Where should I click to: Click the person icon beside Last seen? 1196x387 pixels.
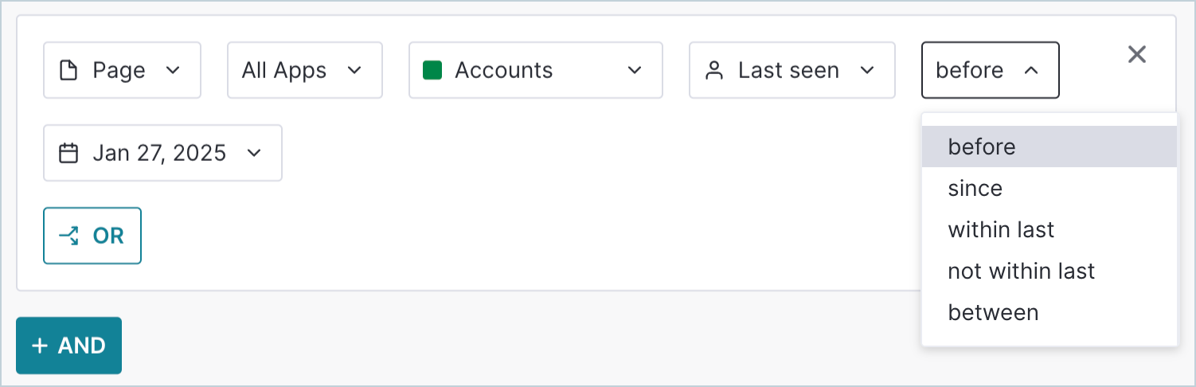[x=714, y=70]
